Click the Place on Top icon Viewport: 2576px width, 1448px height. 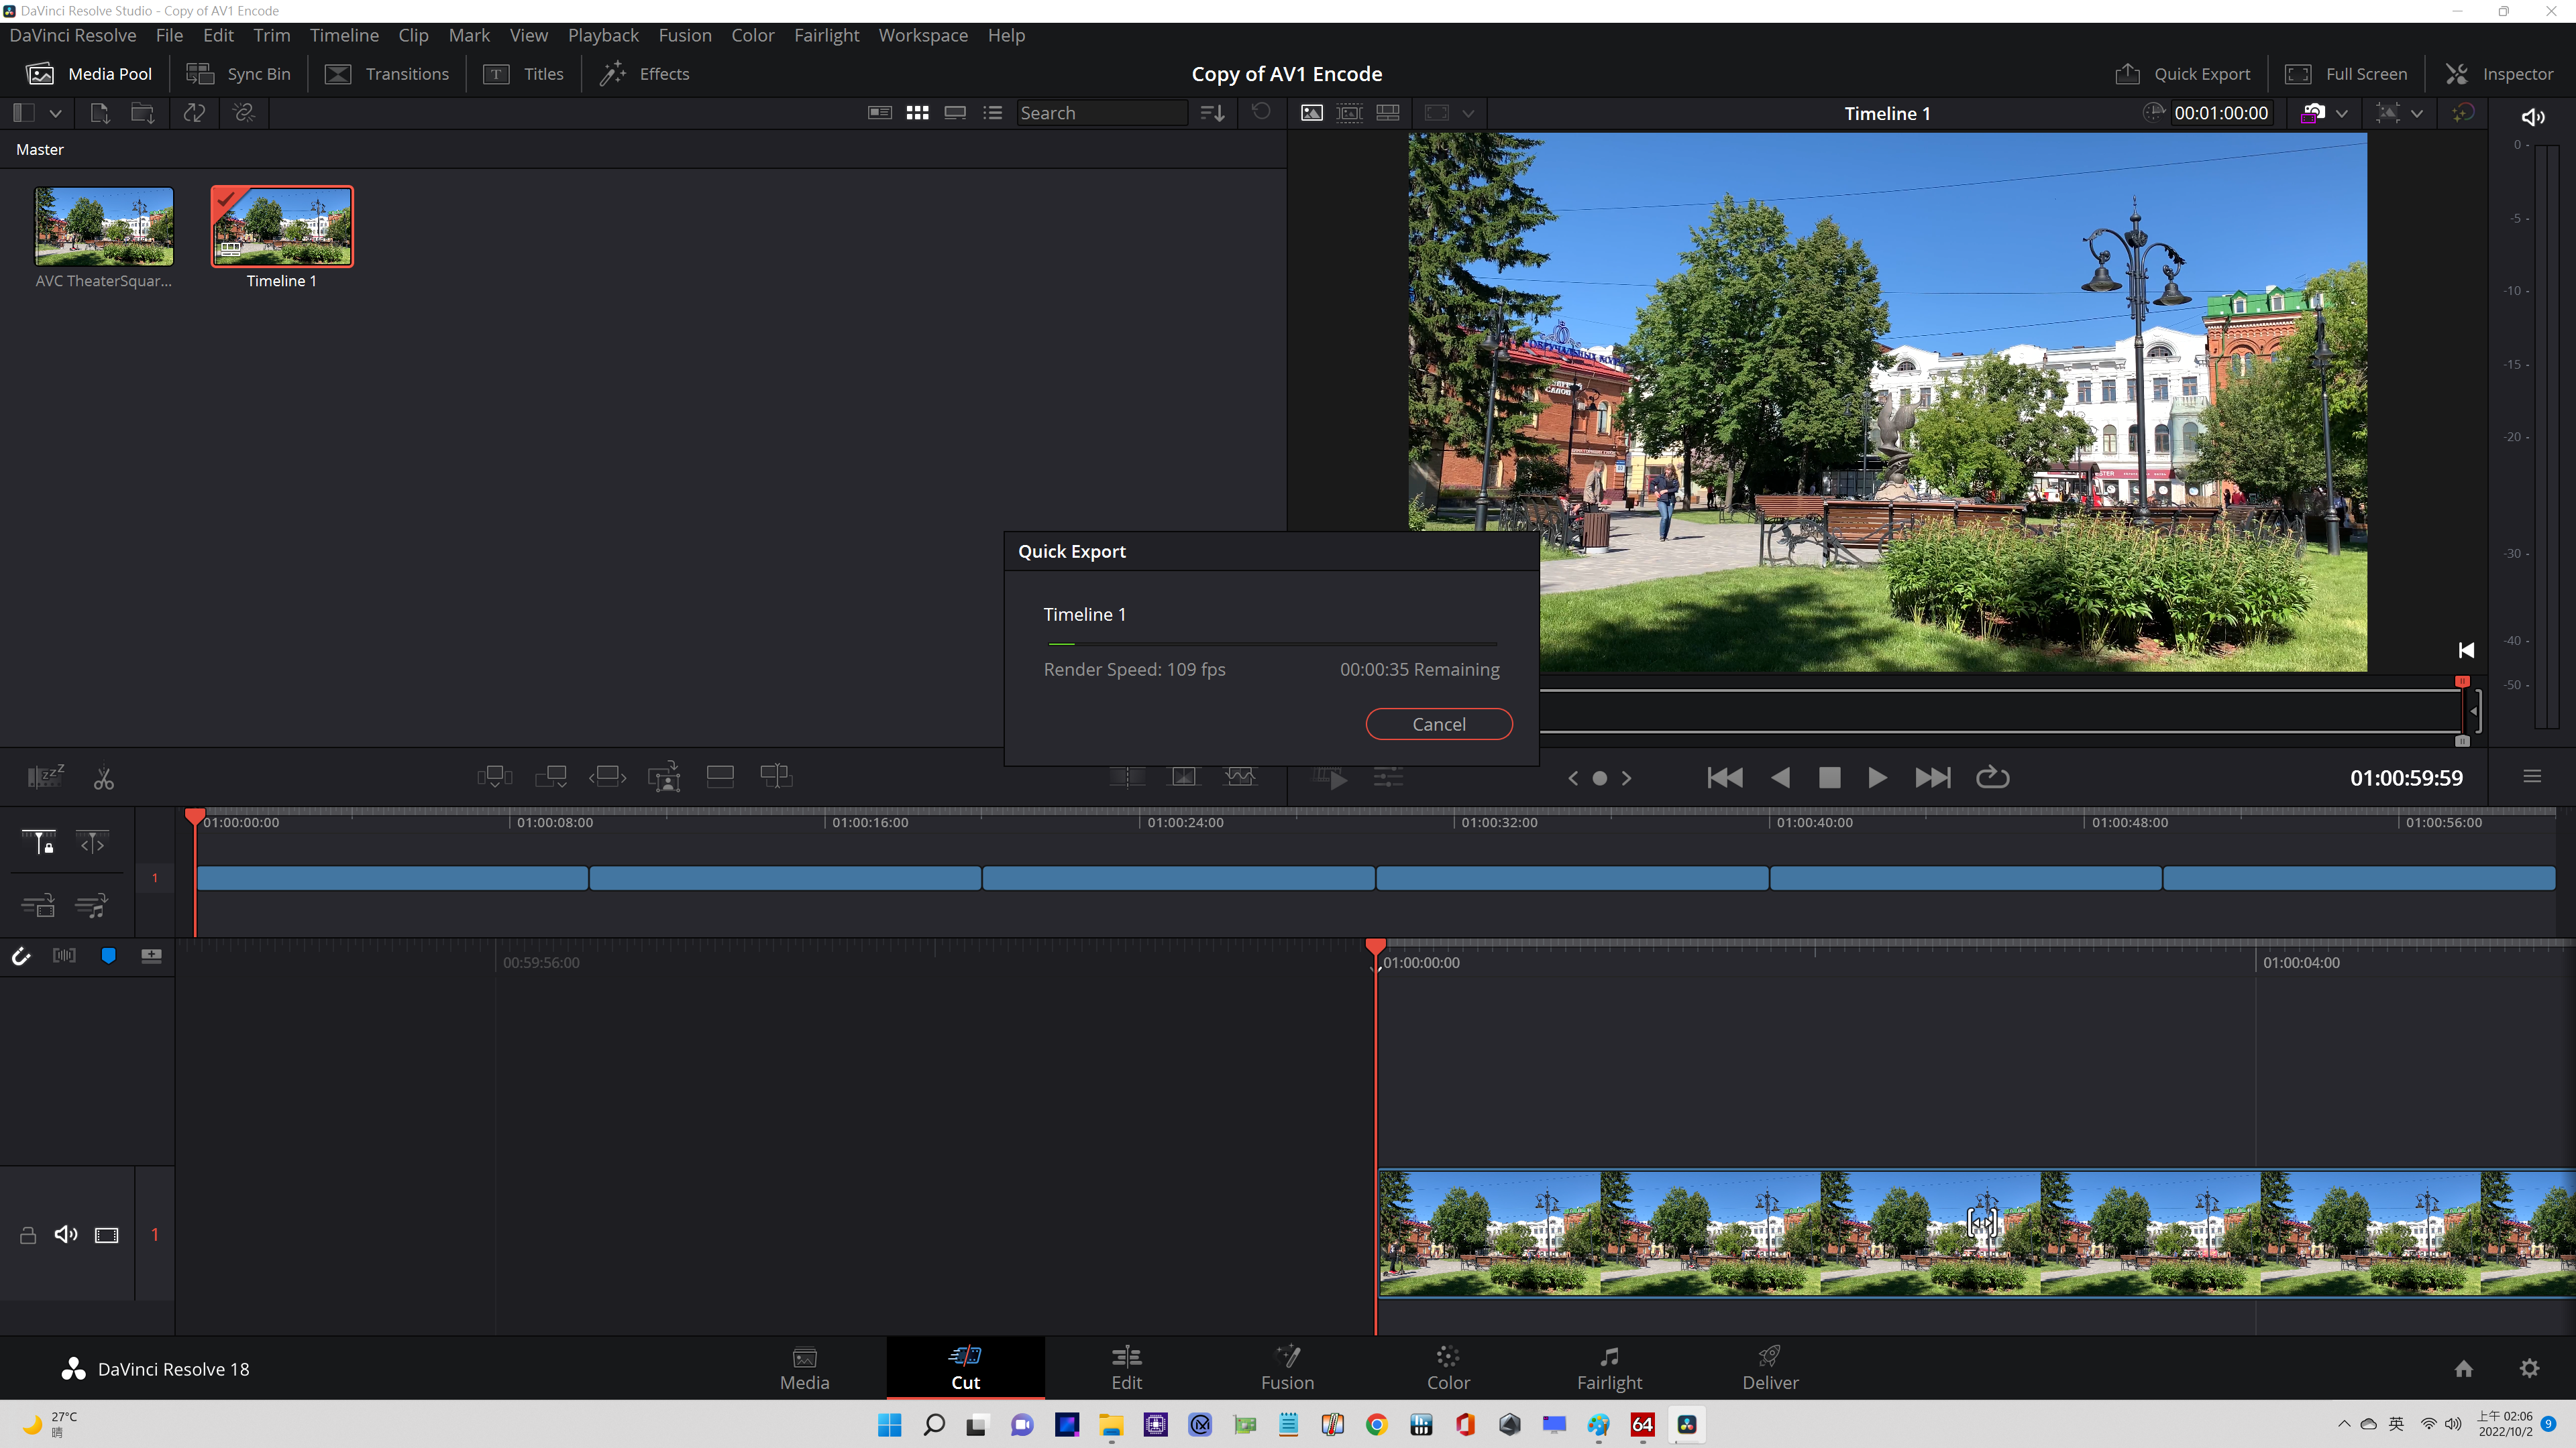[720, 776]
